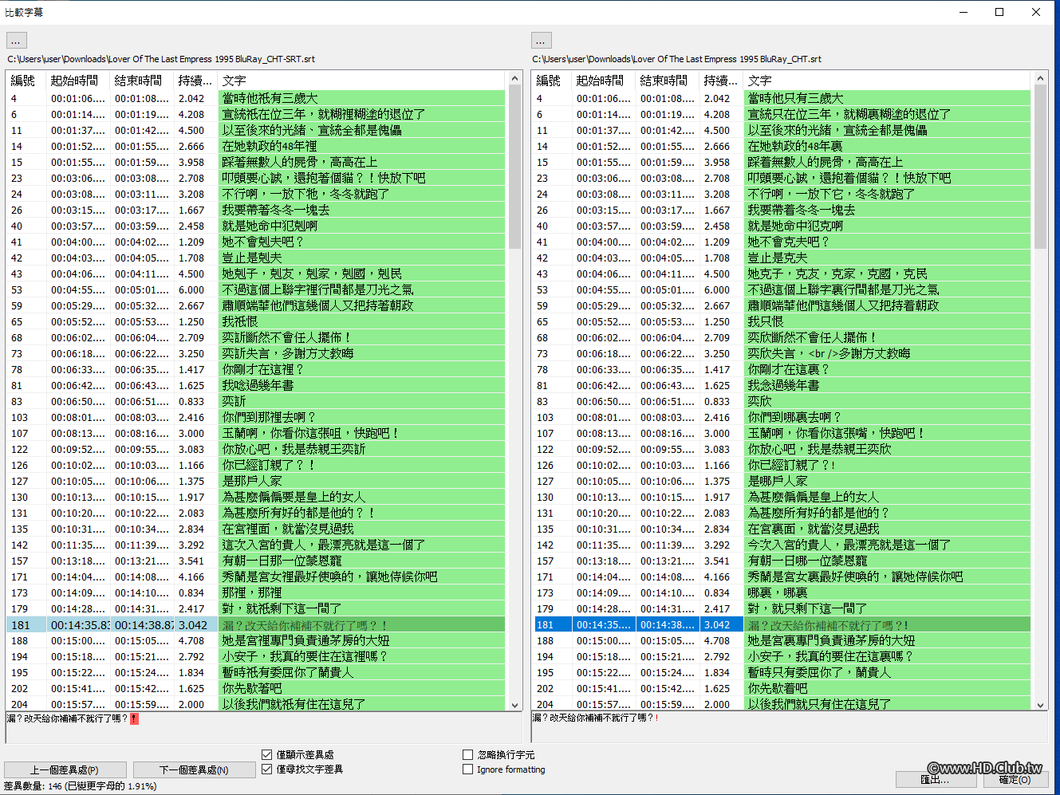The image size is (1060, 795).
Task: Go to previous difference 上一個差異處(P)
Action: point(65,769)
